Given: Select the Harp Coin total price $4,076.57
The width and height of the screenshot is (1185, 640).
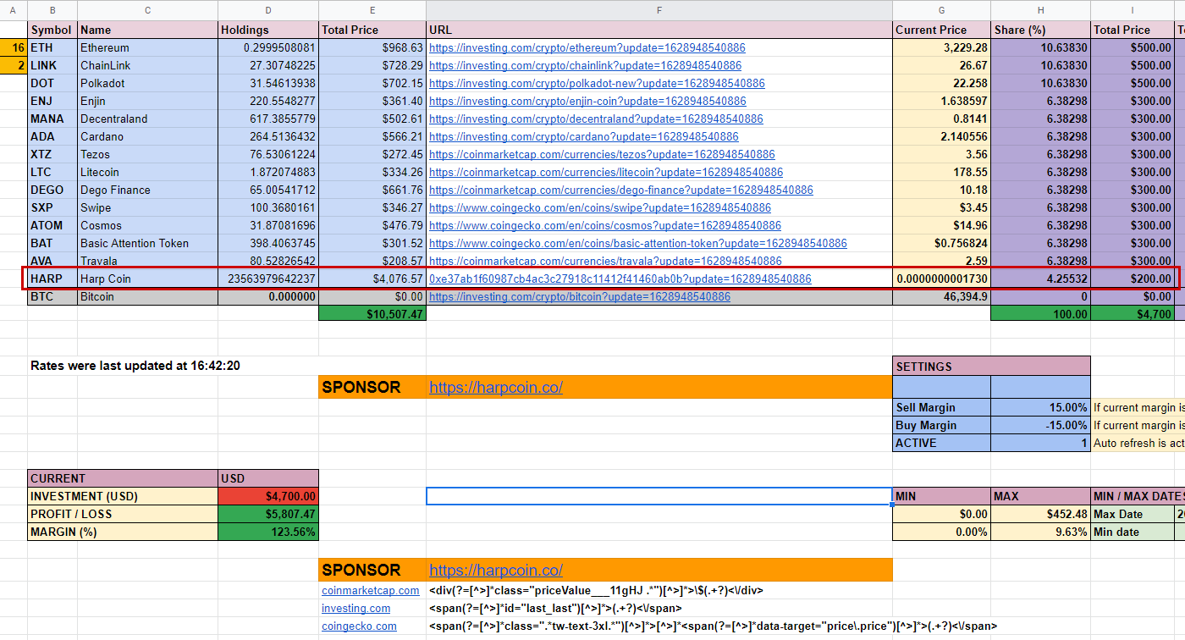Looking at the screenshot, I should 372,279.
